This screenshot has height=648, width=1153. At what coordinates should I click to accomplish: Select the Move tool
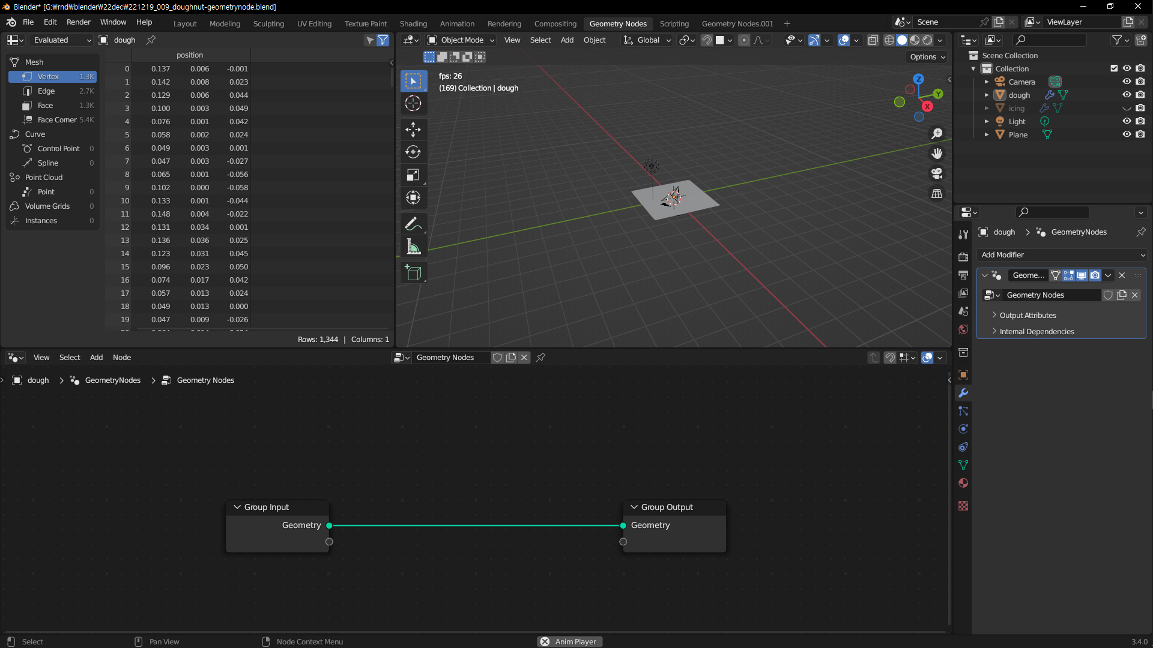413,129
